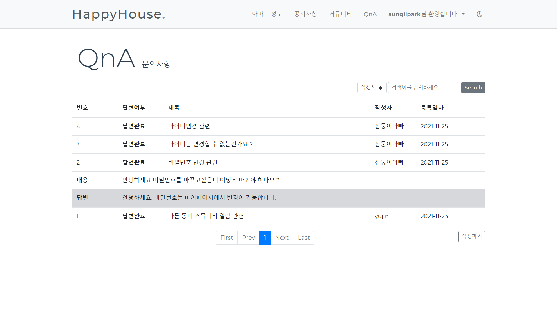Click the search keyword input field

(423, 87)
